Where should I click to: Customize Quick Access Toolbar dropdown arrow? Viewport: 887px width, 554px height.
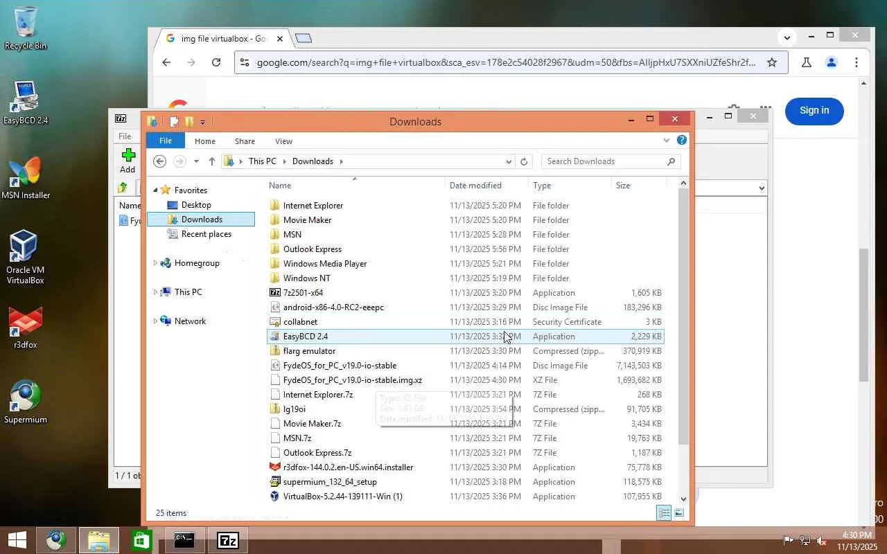[x=202, y=122]
